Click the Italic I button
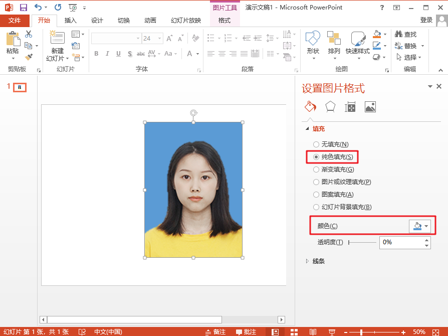Screen dimensions: 448x336 coord(107,54)
